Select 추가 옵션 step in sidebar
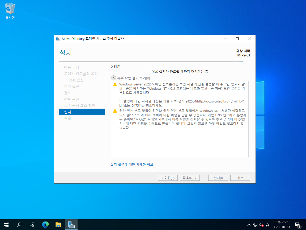This screenshot has width=306, height=230. tap(71, 87)
